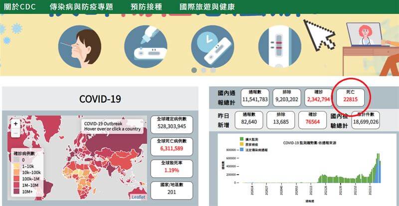
Task: Click the 確診 2,342,794 total box
Action: point(319,98)
